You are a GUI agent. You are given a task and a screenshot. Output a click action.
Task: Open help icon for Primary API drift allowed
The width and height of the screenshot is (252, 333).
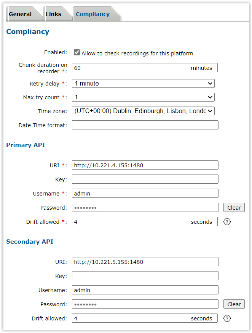(x=227, y=222)
